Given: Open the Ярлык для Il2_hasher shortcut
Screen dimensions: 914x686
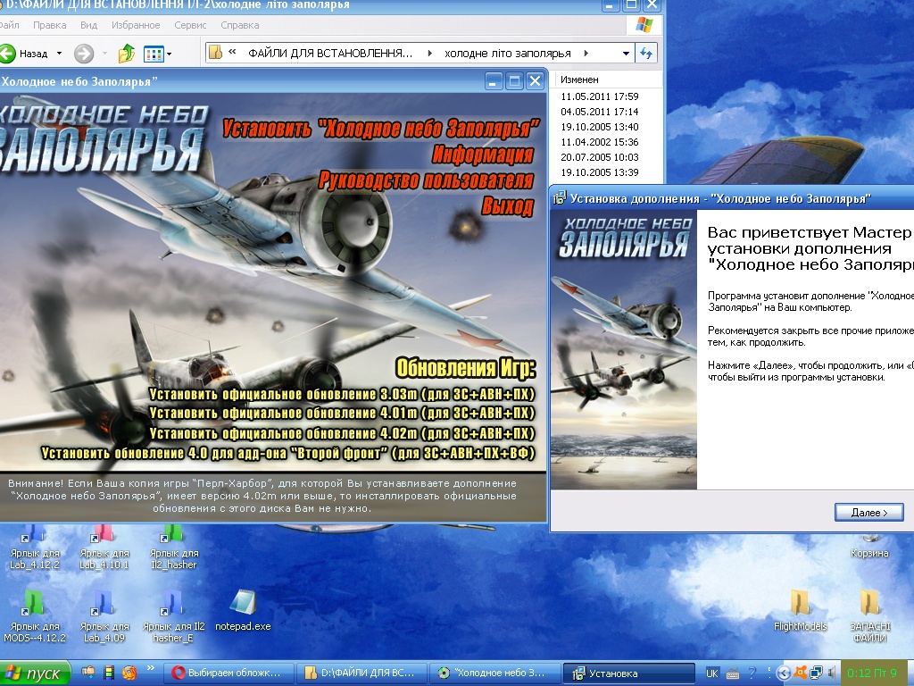Looking at the screenshot, I should (174, 548).
